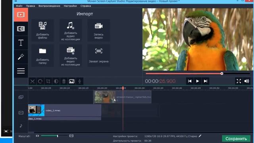Click the parrot preview video area

[198, 39]
